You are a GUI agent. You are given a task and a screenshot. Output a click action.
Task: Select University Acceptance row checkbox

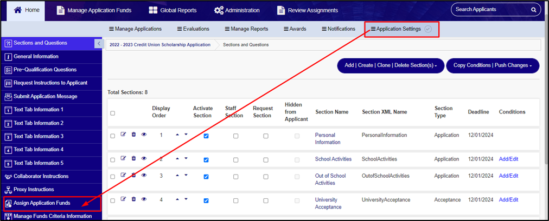pos(112,201)
